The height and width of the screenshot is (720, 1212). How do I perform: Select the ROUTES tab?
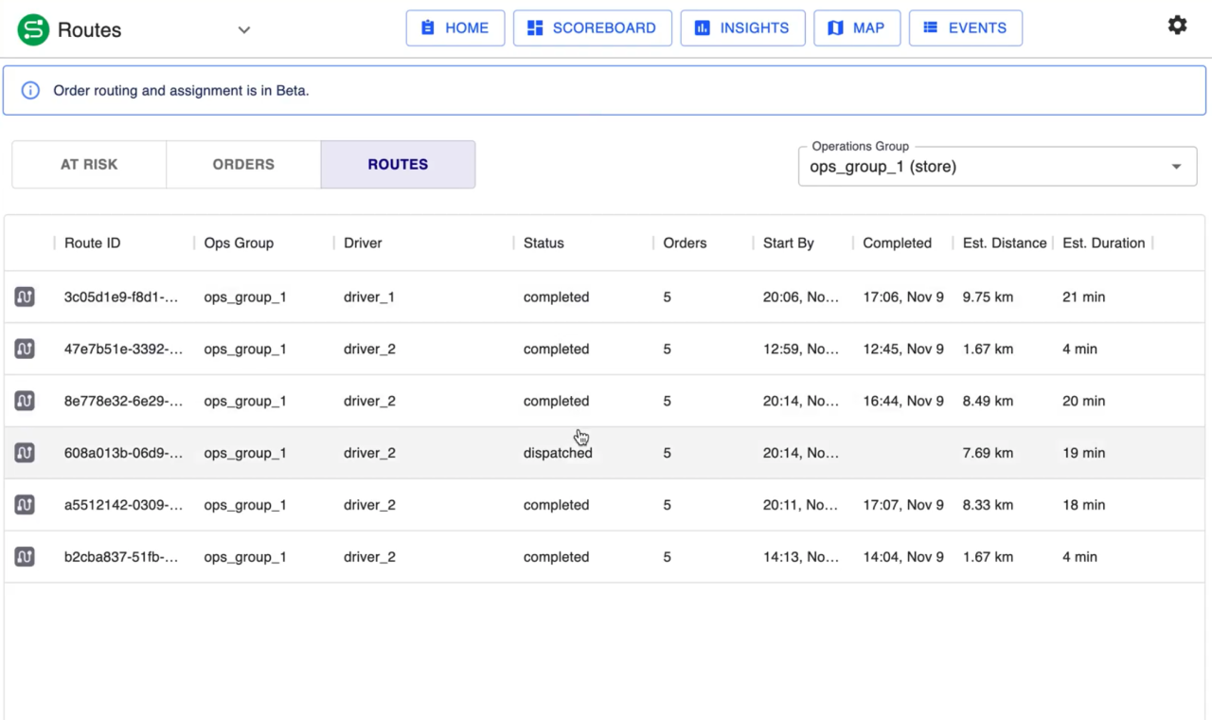click(398, 164)
